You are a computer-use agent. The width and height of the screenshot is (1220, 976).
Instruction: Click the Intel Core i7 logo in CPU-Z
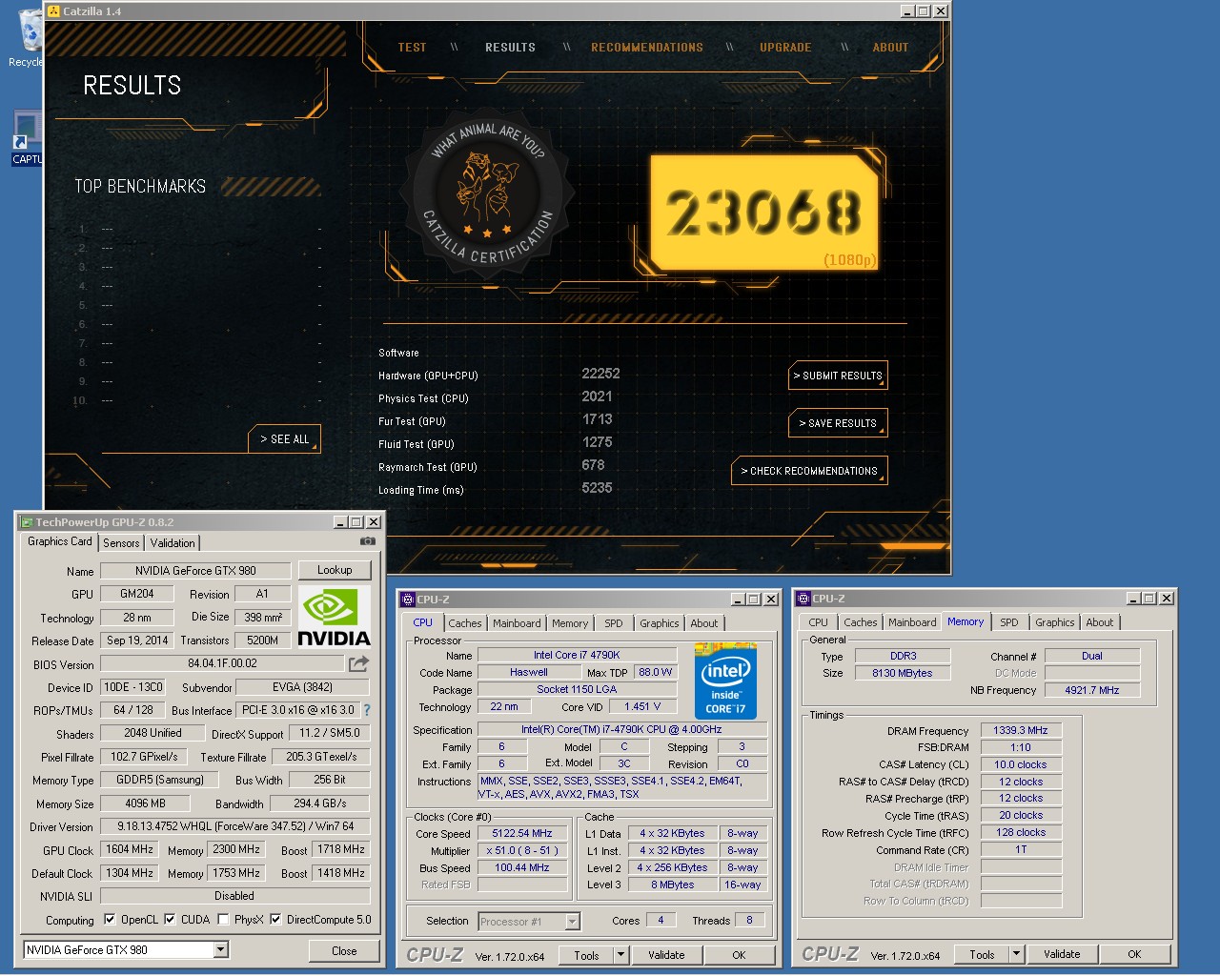click(725, 681)
